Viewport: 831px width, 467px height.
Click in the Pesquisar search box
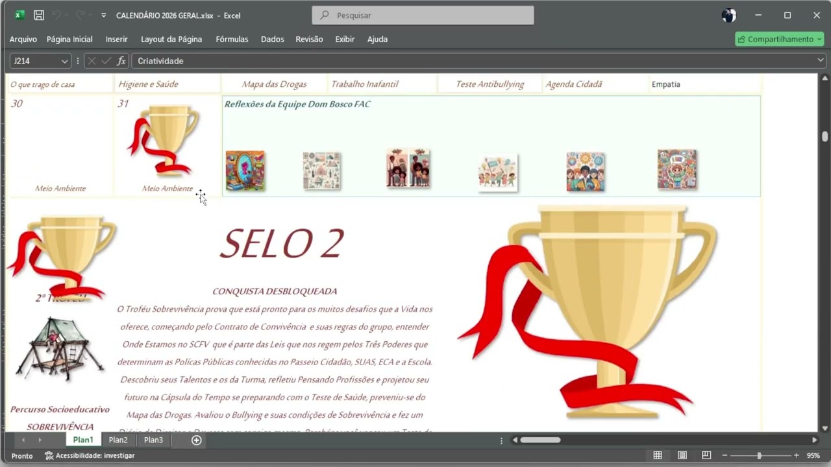423,15
